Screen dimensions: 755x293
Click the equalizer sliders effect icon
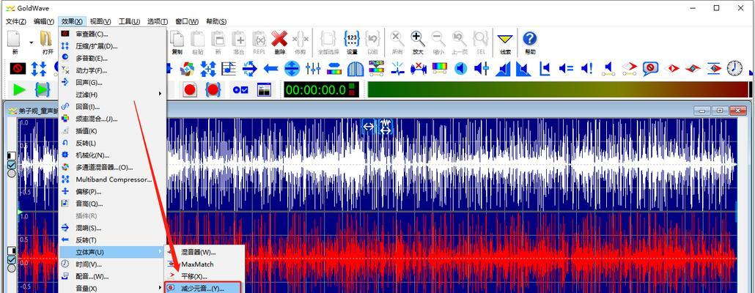coord(313,68)
